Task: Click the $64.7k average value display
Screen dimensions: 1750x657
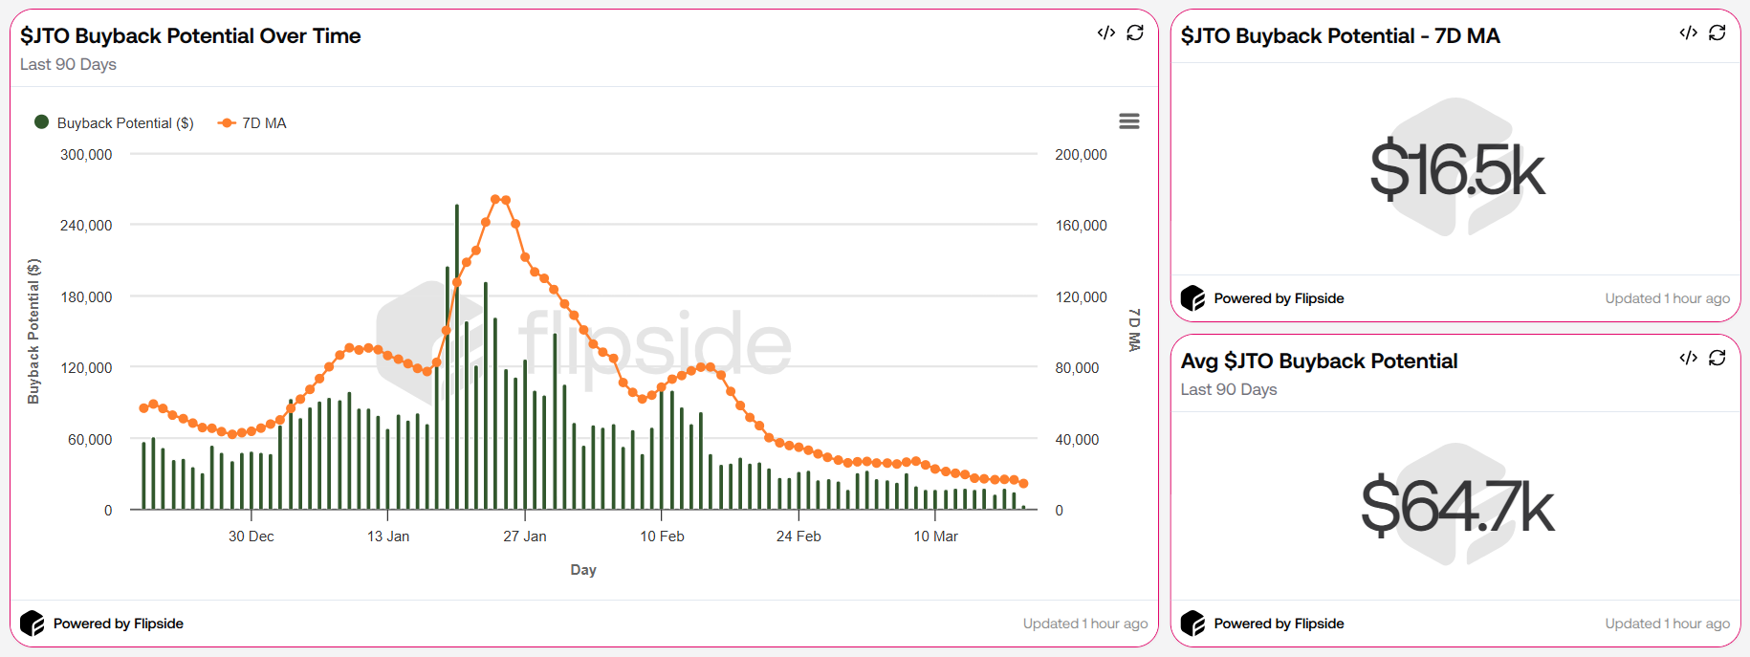Action: click(1455, 507)
